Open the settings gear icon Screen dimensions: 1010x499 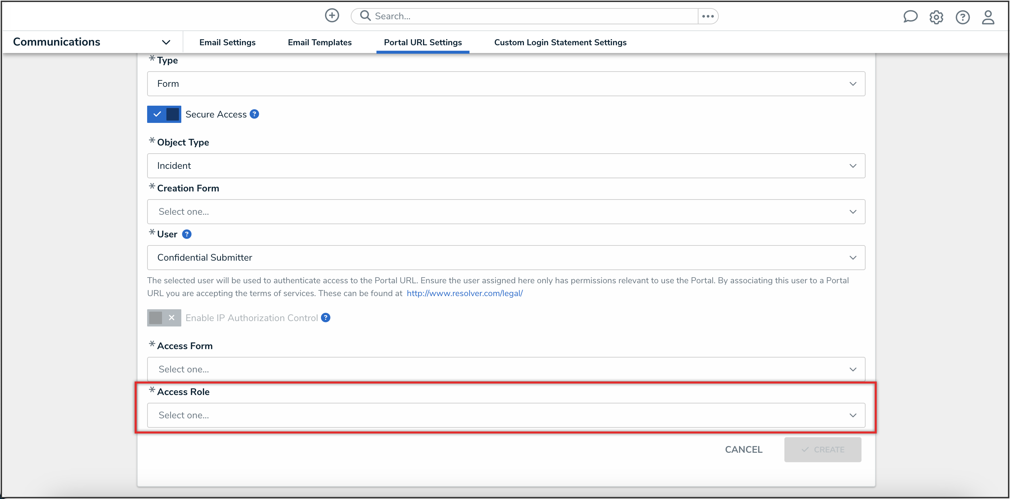tap(936, 17)
